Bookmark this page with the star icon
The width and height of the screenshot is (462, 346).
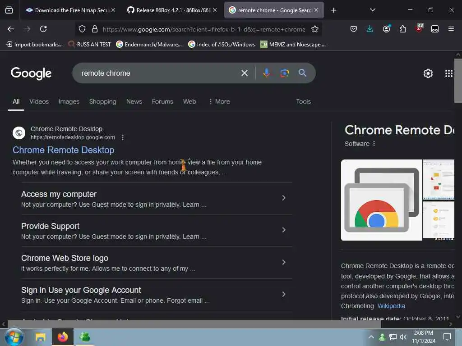(x=314, y=29)
